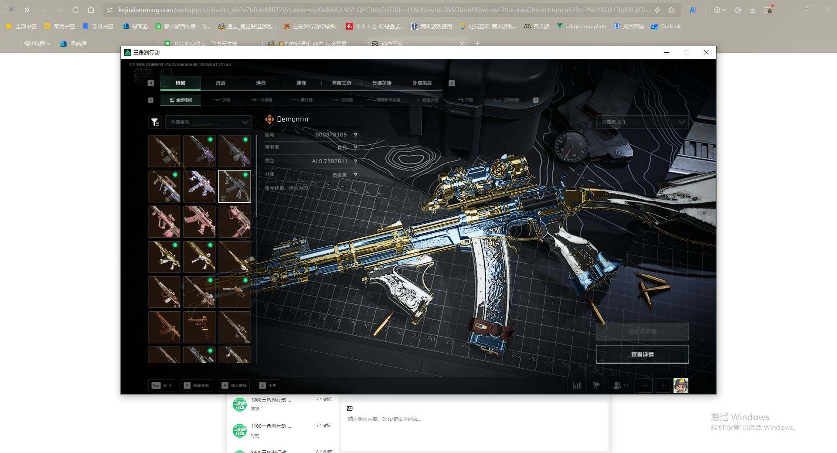Open the browser favorites star list icon

738,10
